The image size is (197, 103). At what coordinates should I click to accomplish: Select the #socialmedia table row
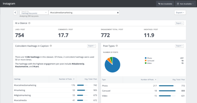point(55,100)
